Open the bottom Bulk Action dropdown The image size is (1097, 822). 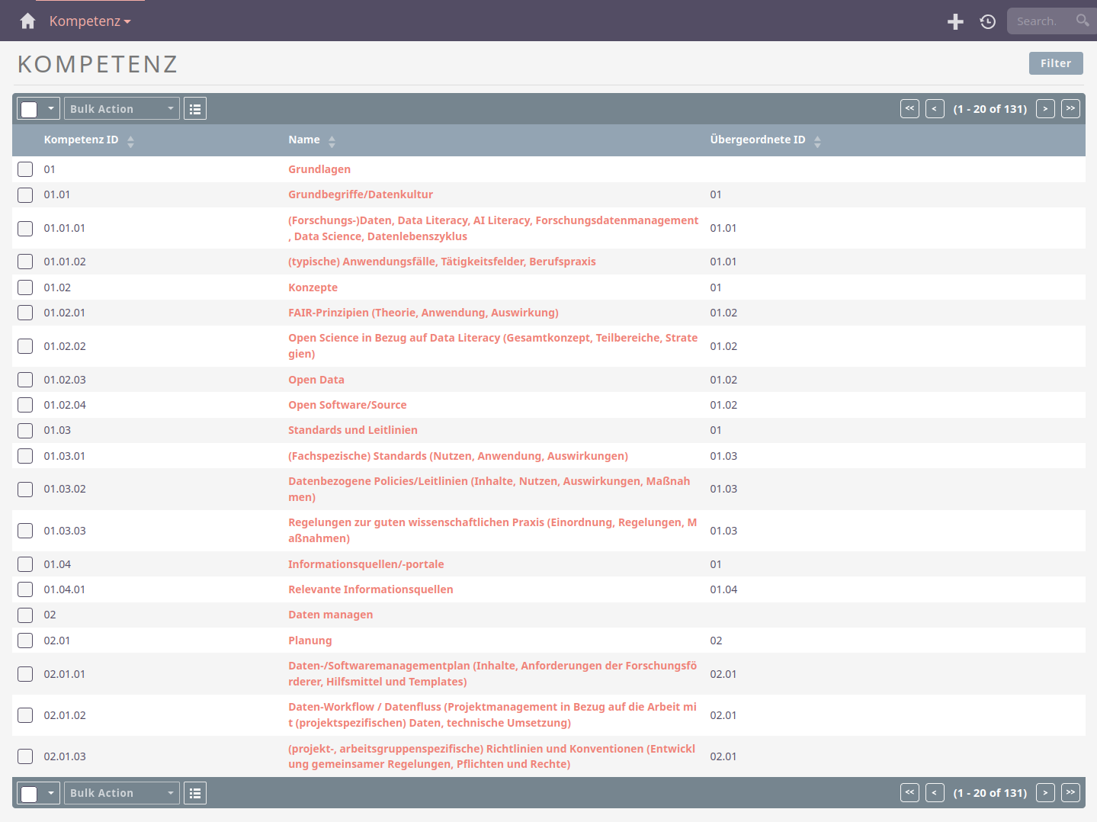[x=122, y=793]
